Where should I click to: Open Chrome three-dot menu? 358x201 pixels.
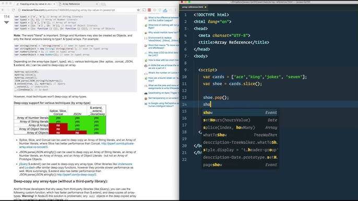point(175,10)
